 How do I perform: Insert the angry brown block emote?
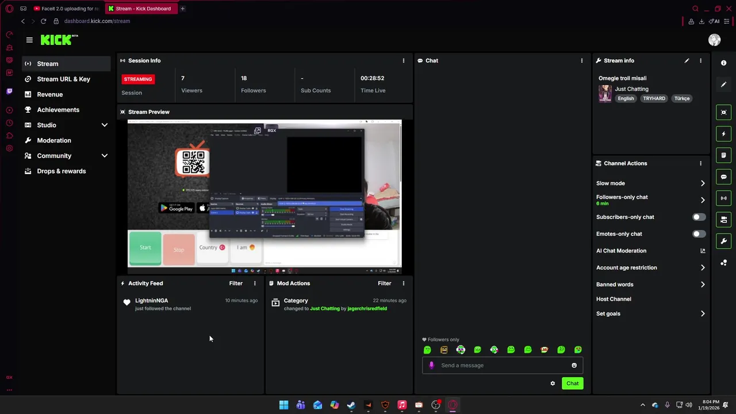pos(444,350)
